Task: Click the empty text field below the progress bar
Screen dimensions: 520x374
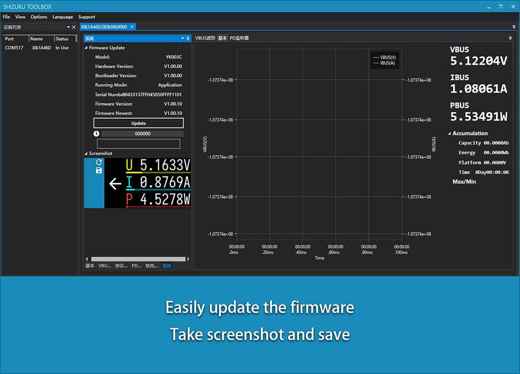Action: click(x=138, y=144)
